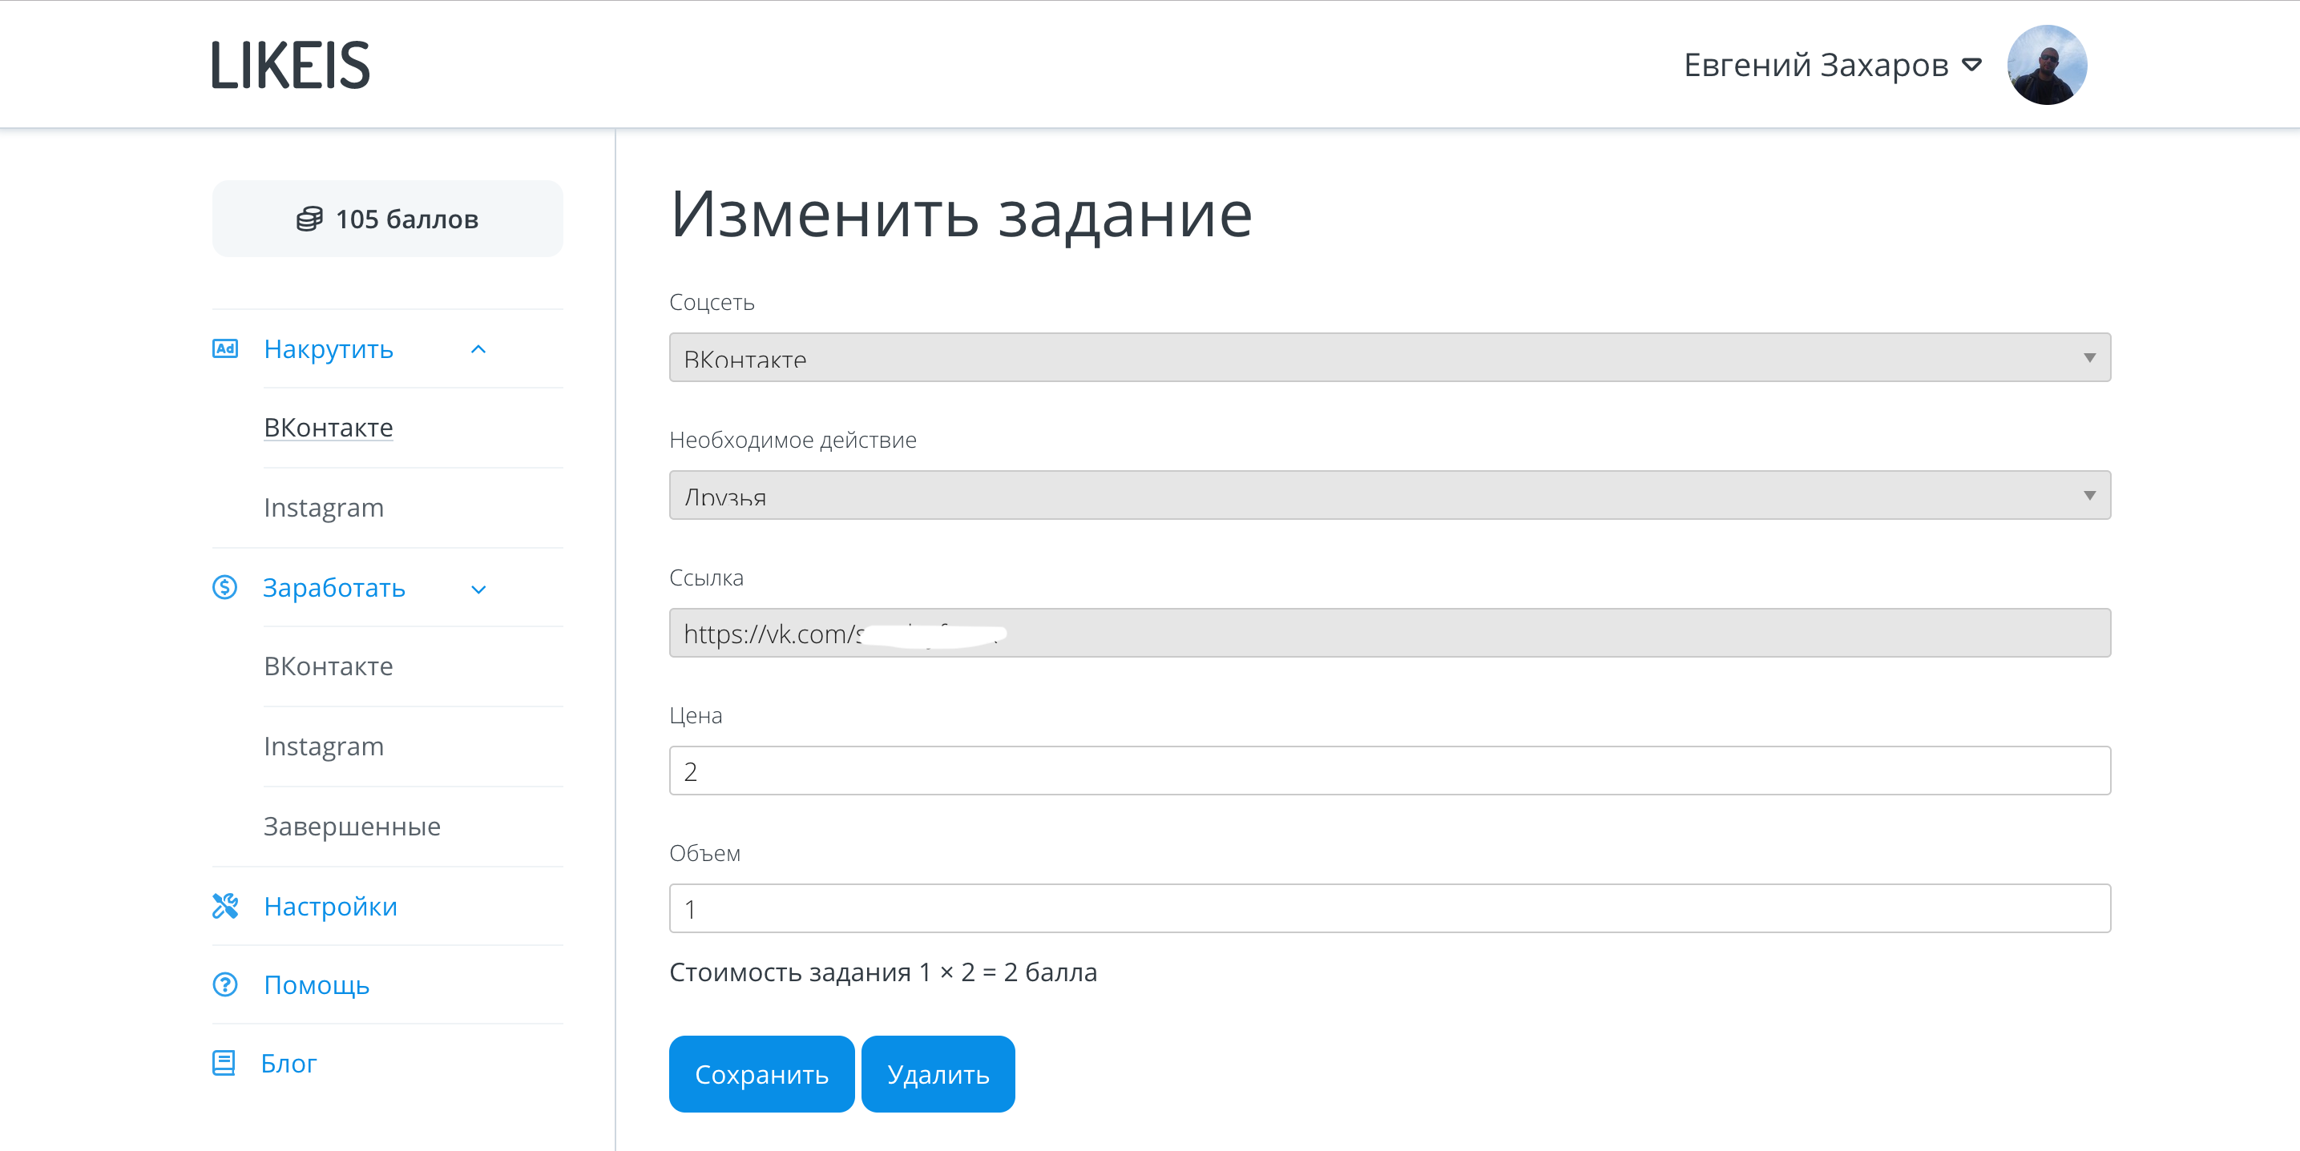2300x1151 pixels.
Task: Click the coins icon near 105 баллов
Action: coord(309,219)
